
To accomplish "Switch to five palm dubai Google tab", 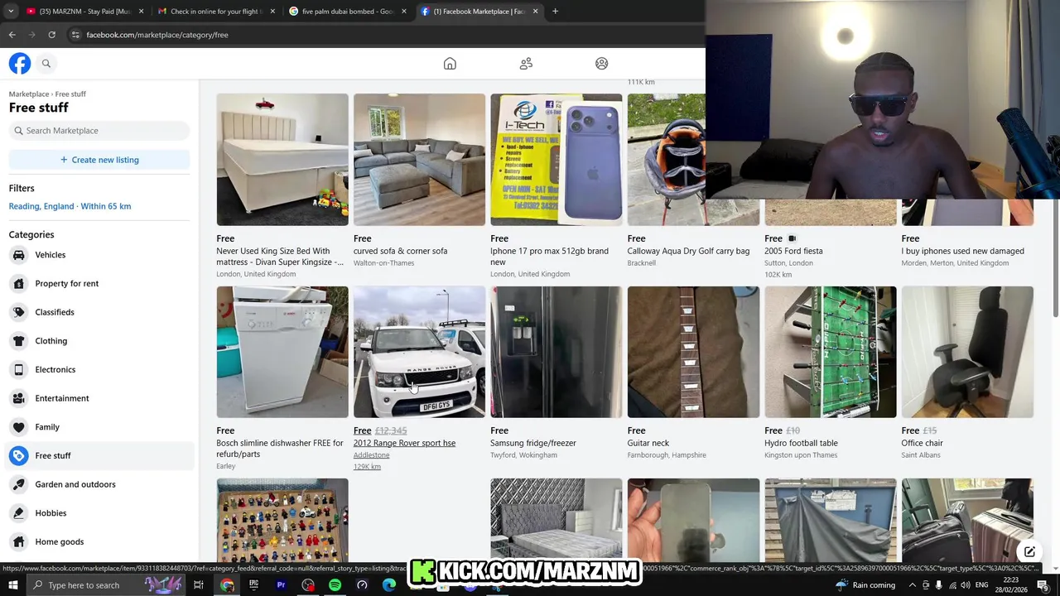I will (348, 12).
